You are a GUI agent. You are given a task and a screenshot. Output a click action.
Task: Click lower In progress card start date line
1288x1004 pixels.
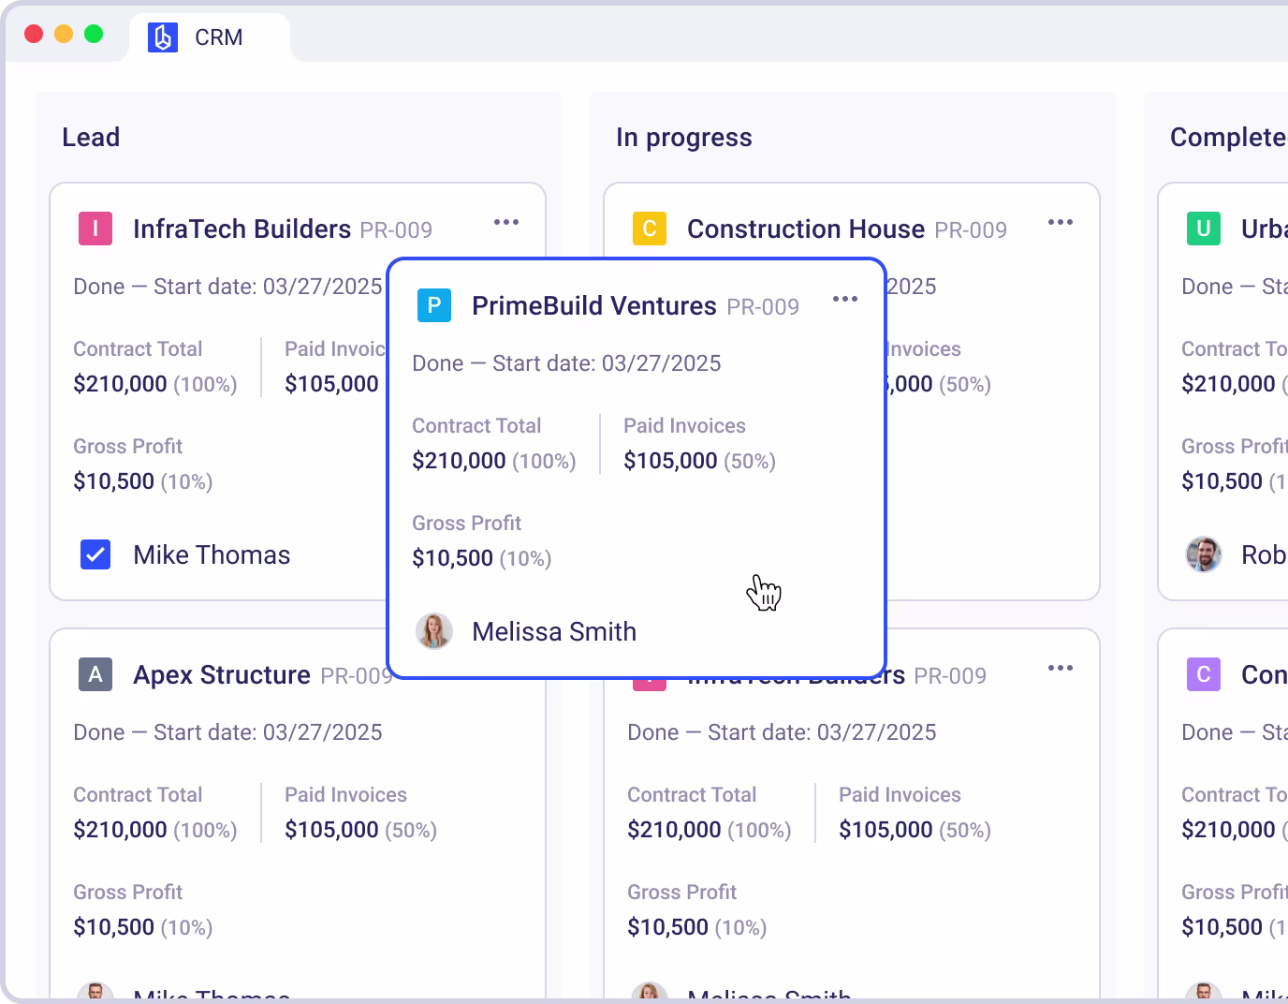click(x=782, y=732)
